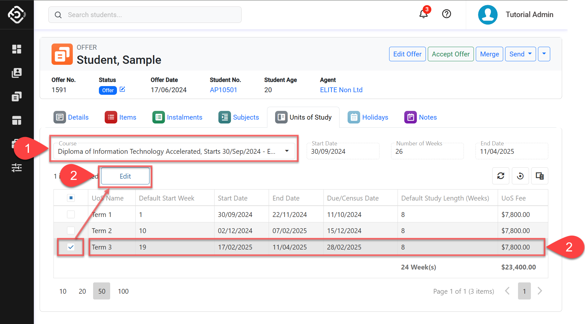Click the Term 2 name cell
This screenshot has width=585, height=324.
111,231
